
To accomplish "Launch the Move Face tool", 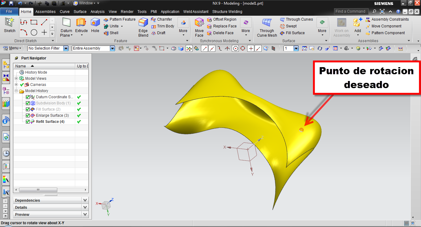I will point(199,27).
